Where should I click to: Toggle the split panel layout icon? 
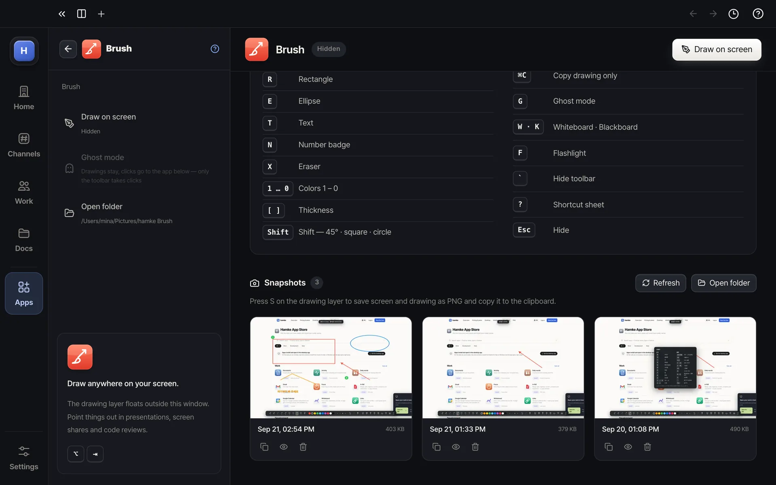coord(82,14)
